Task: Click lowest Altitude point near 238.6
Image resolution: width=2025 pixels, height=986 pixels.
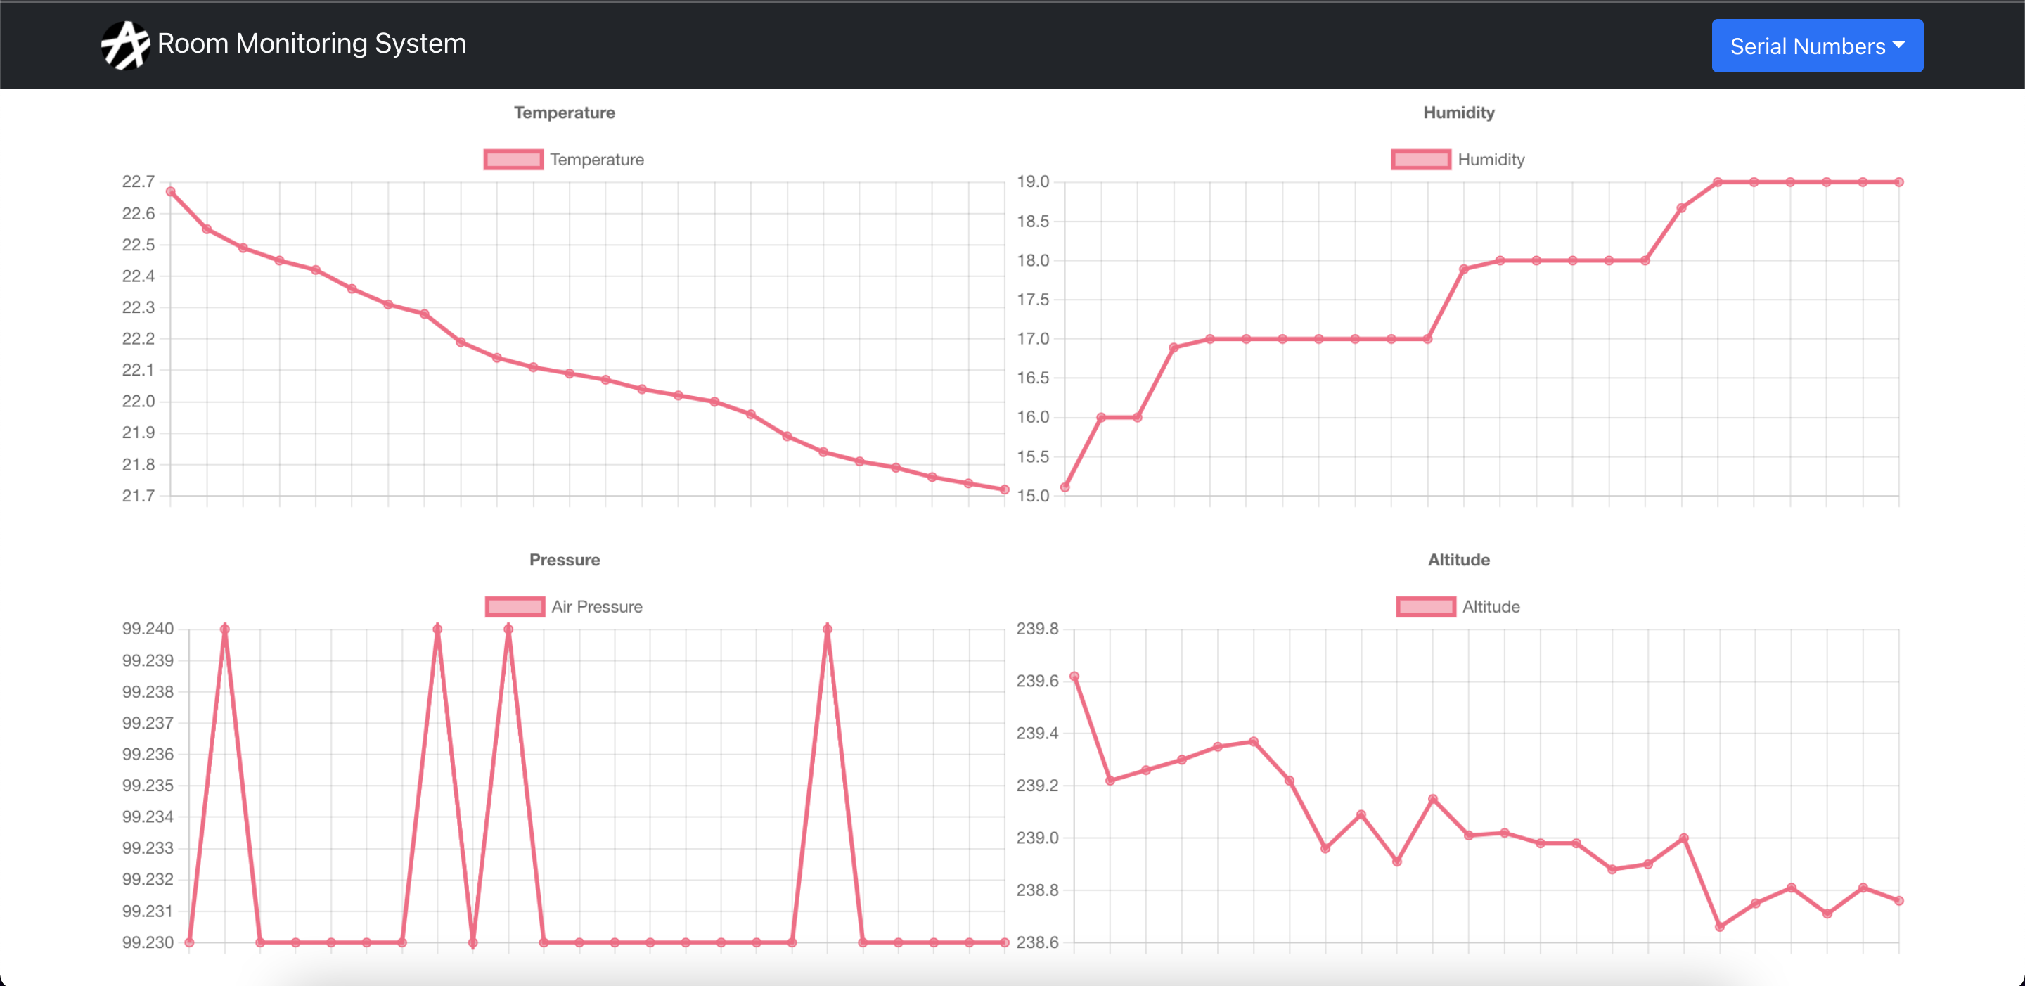Action: pos(1720,927)
